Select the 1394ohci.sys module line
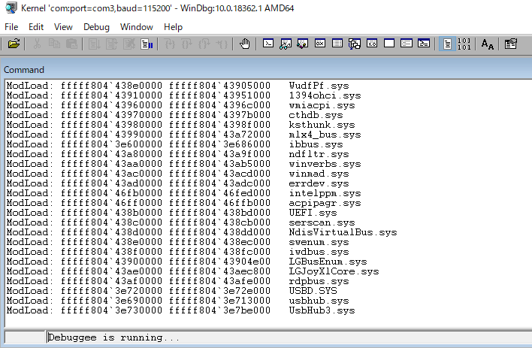Screen dimensions: 532x348 coord(183,95)
